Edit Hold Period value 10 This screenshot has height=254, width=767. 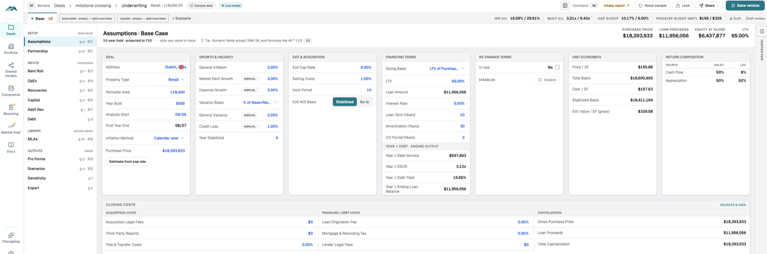[x=369, y=90]
